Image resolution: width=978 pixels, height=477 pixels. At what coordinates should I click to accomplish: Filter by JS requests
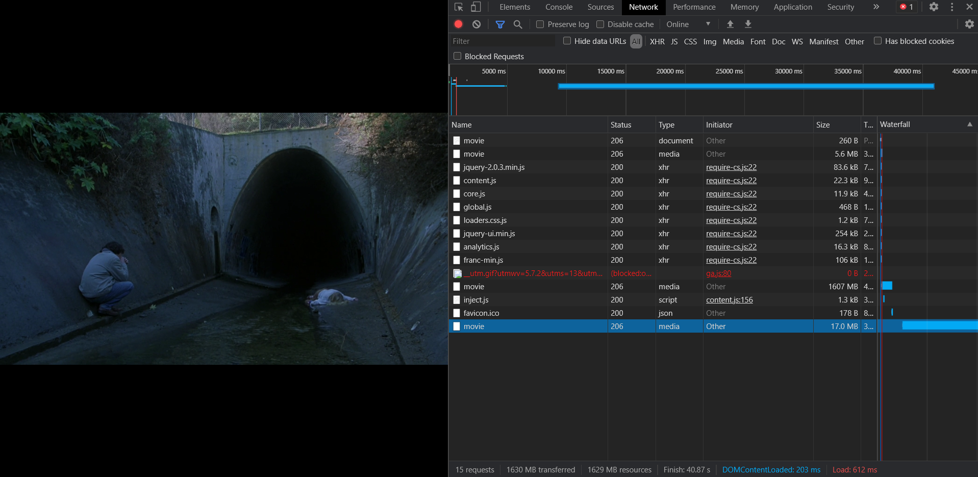tap(674, 41)
